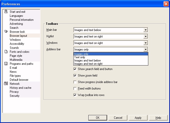Disable the Show zoom field checkbox

tap(75, 75)
